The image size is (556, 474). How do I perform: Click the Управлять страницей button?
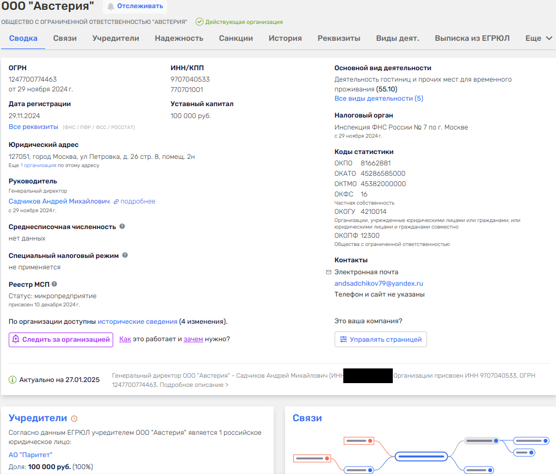(380, 339)
